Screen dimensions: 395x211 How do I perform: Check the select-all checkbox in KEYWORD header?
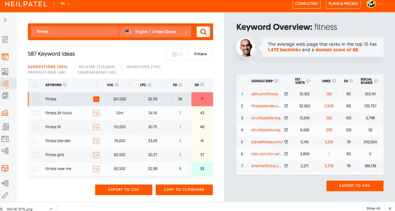35,85
